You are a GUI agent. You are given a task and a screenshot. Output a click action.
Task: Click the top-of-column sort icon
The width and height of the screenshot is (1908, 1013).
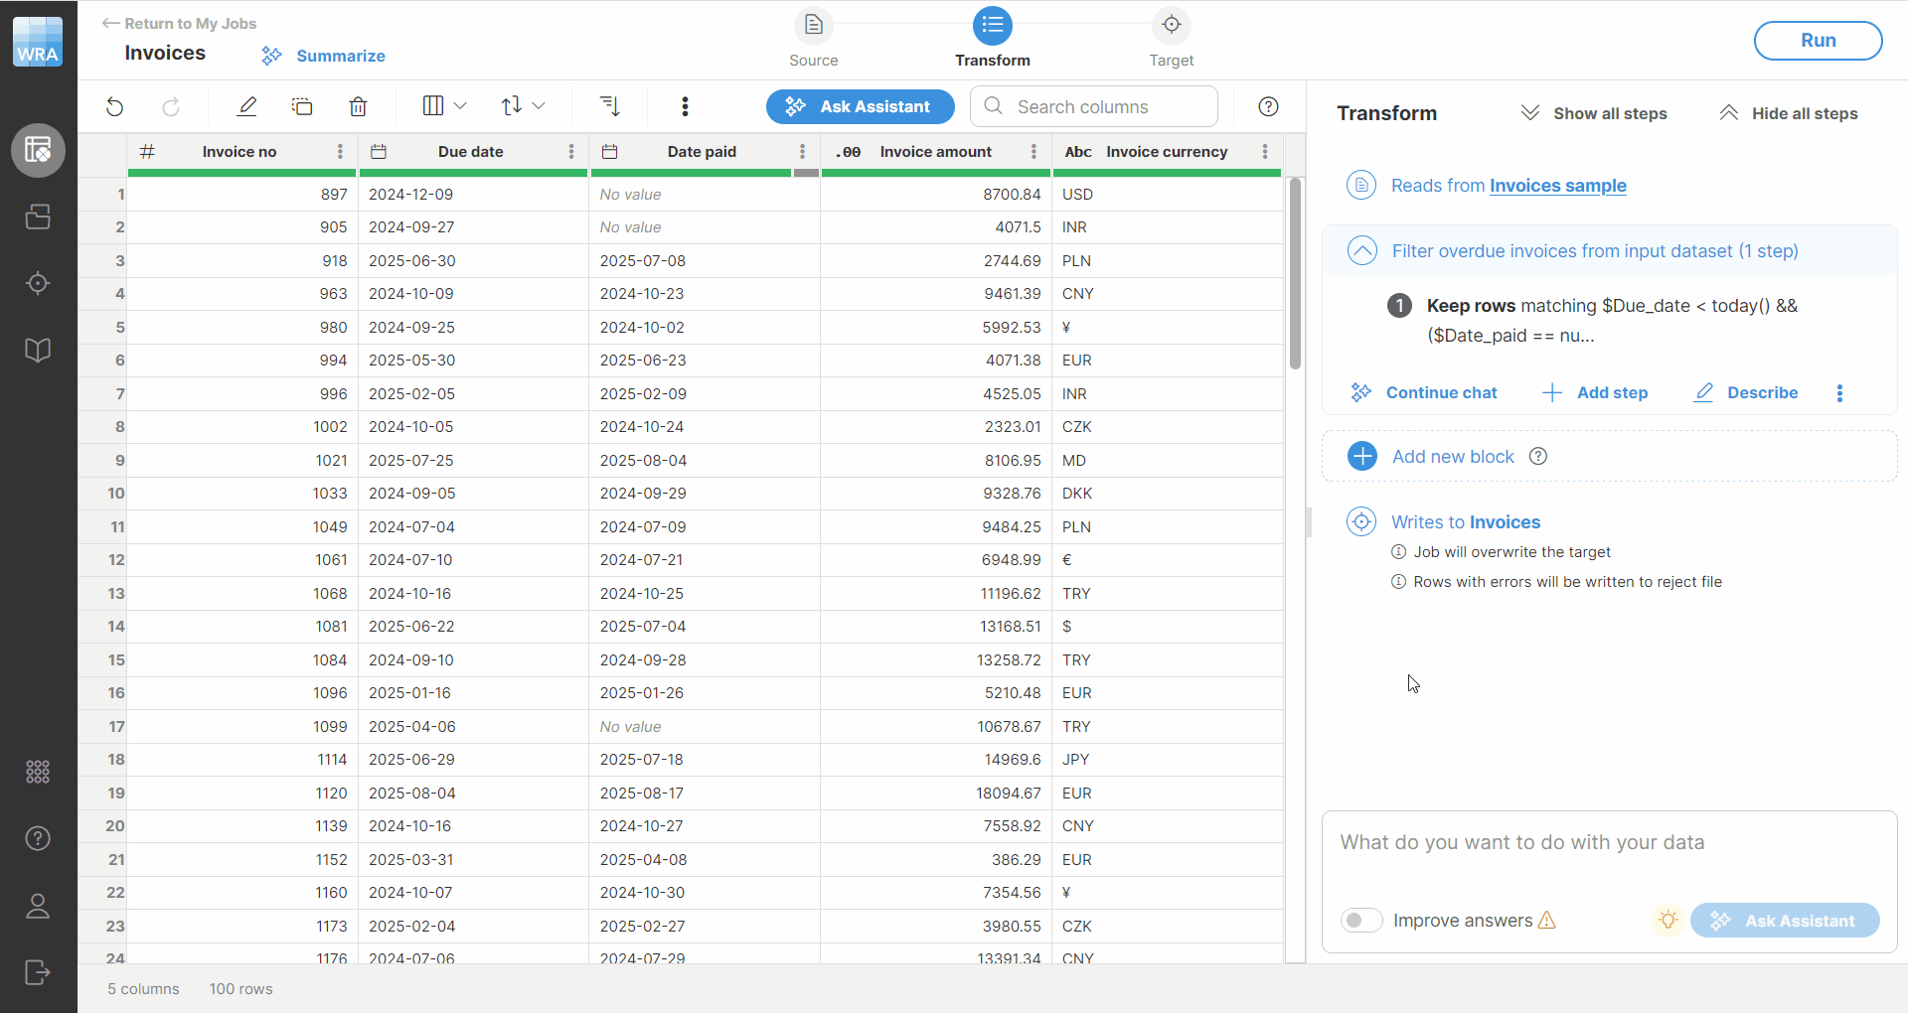(608, 106)
